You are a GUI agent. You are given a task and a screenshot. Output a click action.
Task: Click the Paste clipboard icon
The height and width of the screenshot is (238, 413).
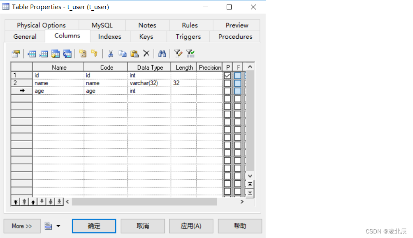point(135,54)
